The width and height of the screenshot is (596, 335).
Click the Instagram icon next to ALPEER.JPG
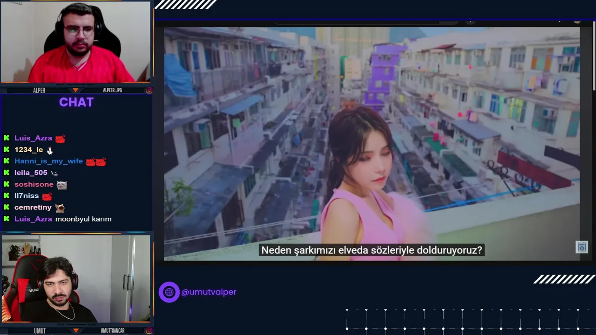click(x=149, y=90)
